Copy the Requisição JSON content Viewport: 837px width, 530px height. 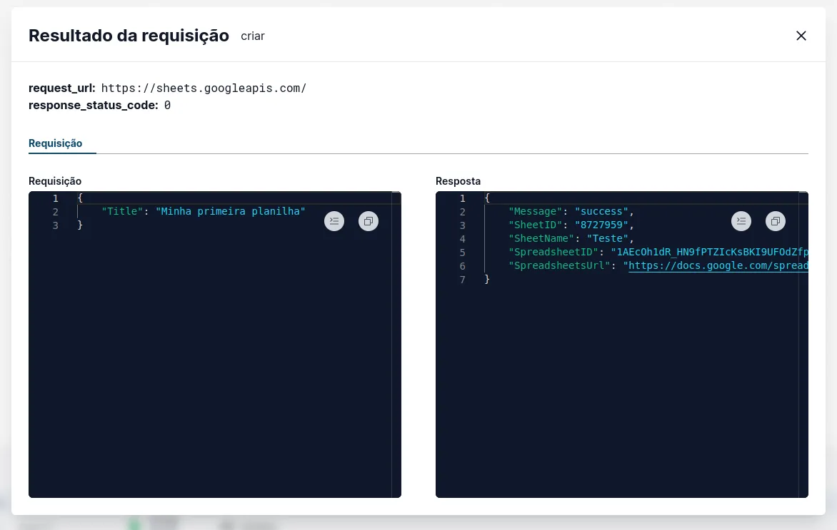click(x=369, y=221)
